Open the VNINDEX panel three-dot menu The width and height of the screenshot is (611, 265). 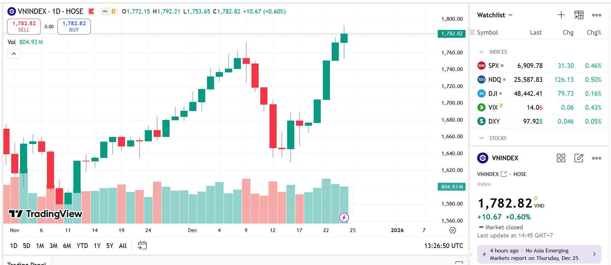pyautogui.click(x=596, y=158)
